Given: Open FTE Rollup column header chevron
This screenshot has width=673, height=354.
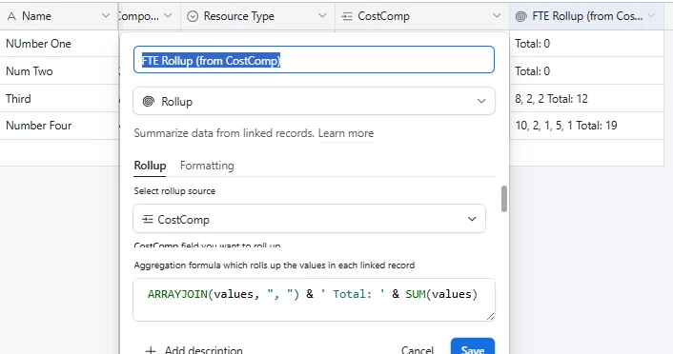Looking at the screenshot, I should [651, 16].
